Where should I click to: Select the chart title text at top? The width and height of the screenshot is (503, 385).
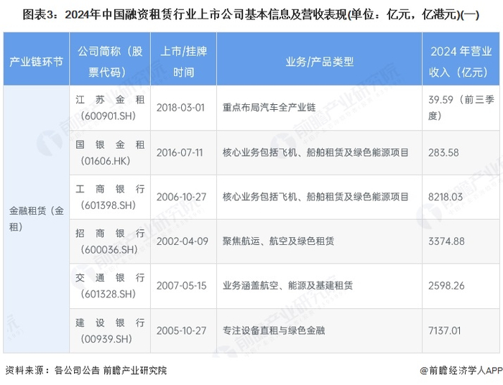tap(251, 15)
